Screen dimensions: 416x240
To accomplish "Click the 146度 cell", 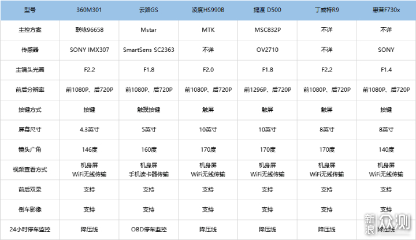I will (89, 149).
